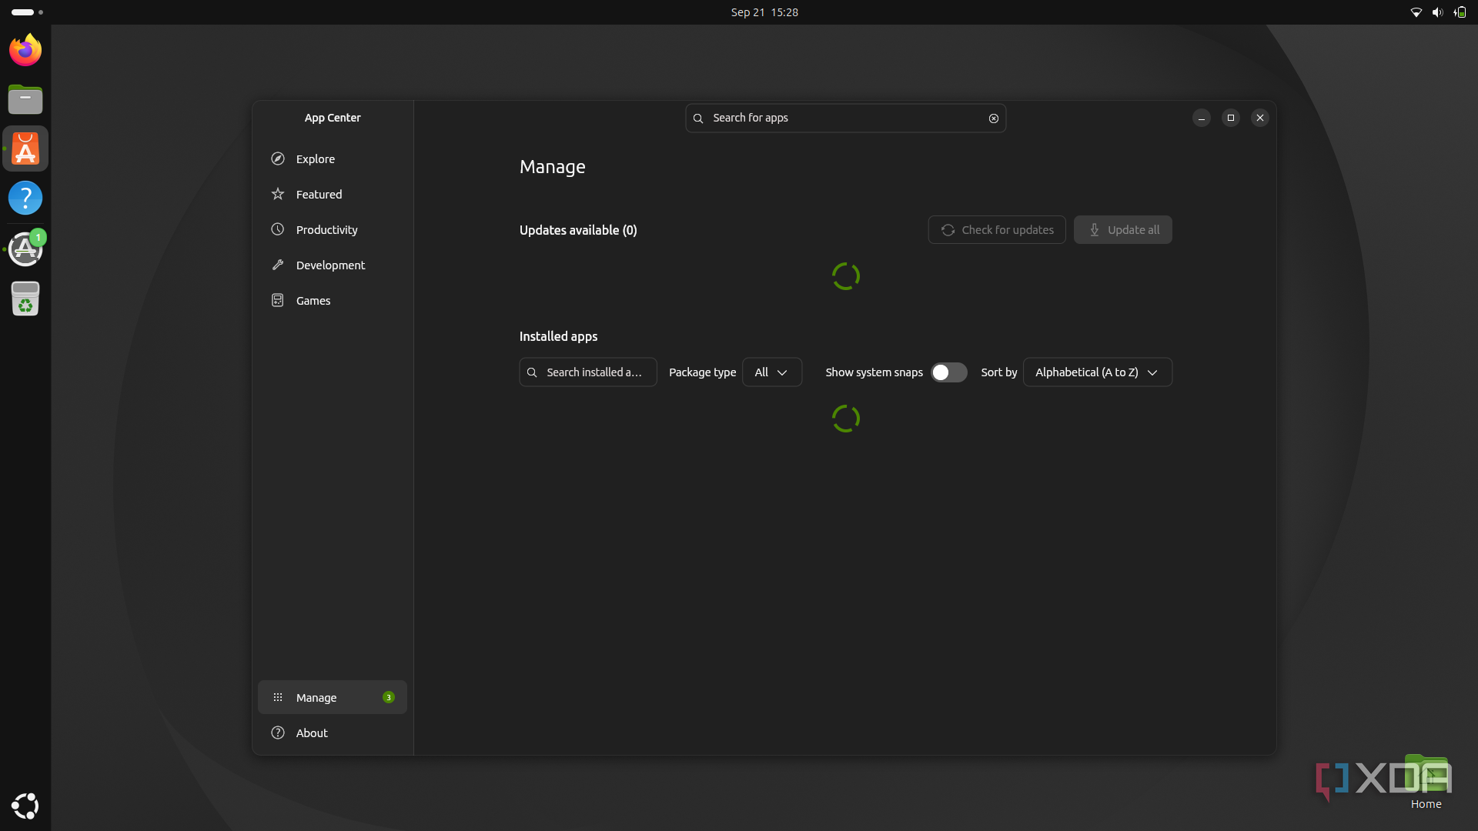Select the Productivity category
This screenshot has width=1478, height=831.
coord(333,229)
